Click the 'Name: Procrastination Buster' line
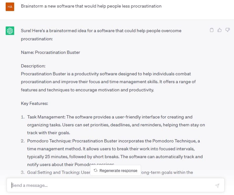The width and height of the screenshot is (234, 195). 50,52
